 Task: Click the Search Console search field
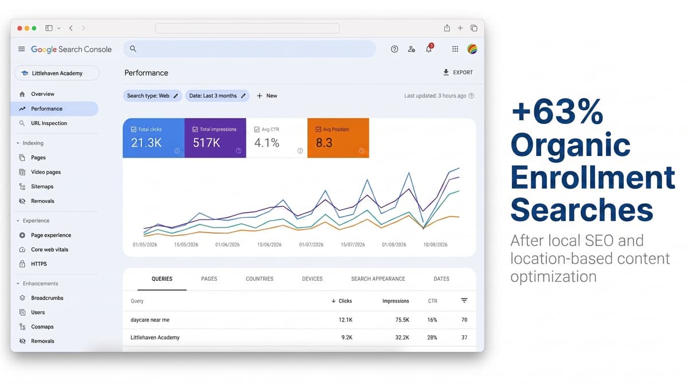249,49
